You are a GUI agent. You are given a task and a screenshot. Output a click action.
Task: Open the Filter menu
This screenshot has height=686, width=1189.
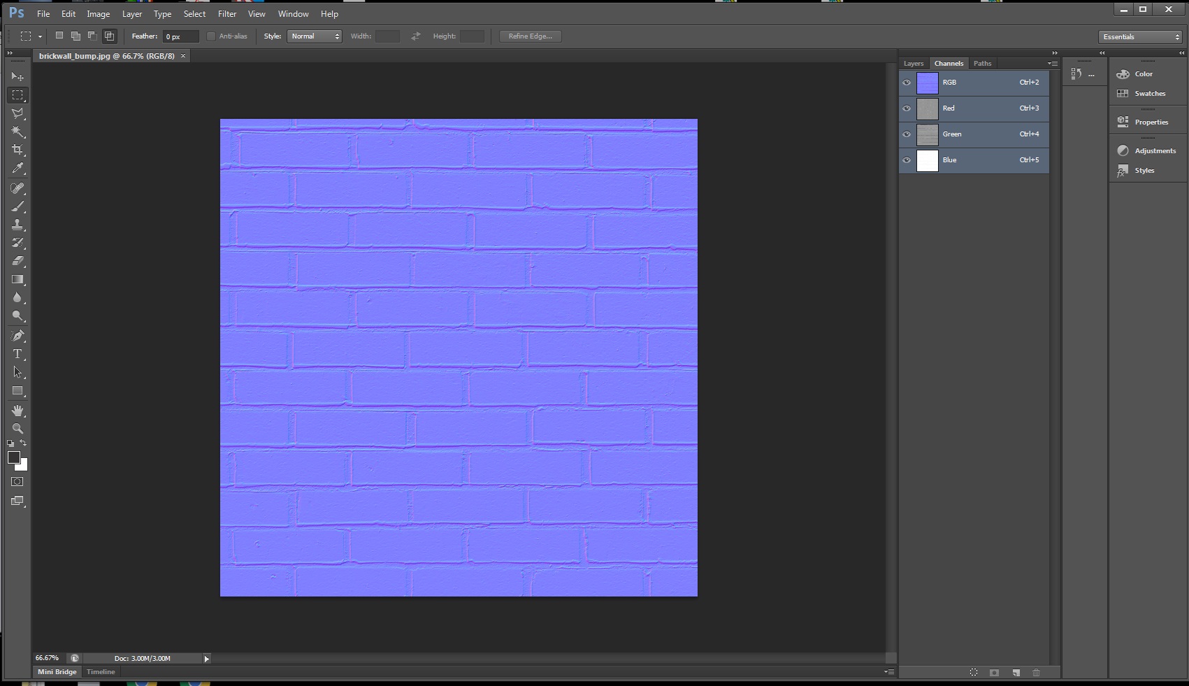pyautogui.click(x=226, y=13)
